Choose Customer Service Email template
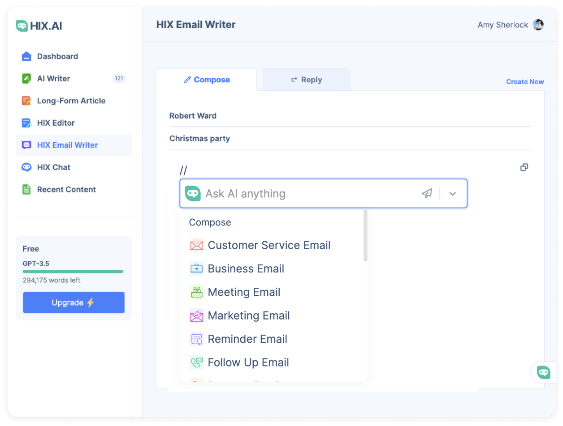Screen dimensions: 563x426 coord(273,245)
